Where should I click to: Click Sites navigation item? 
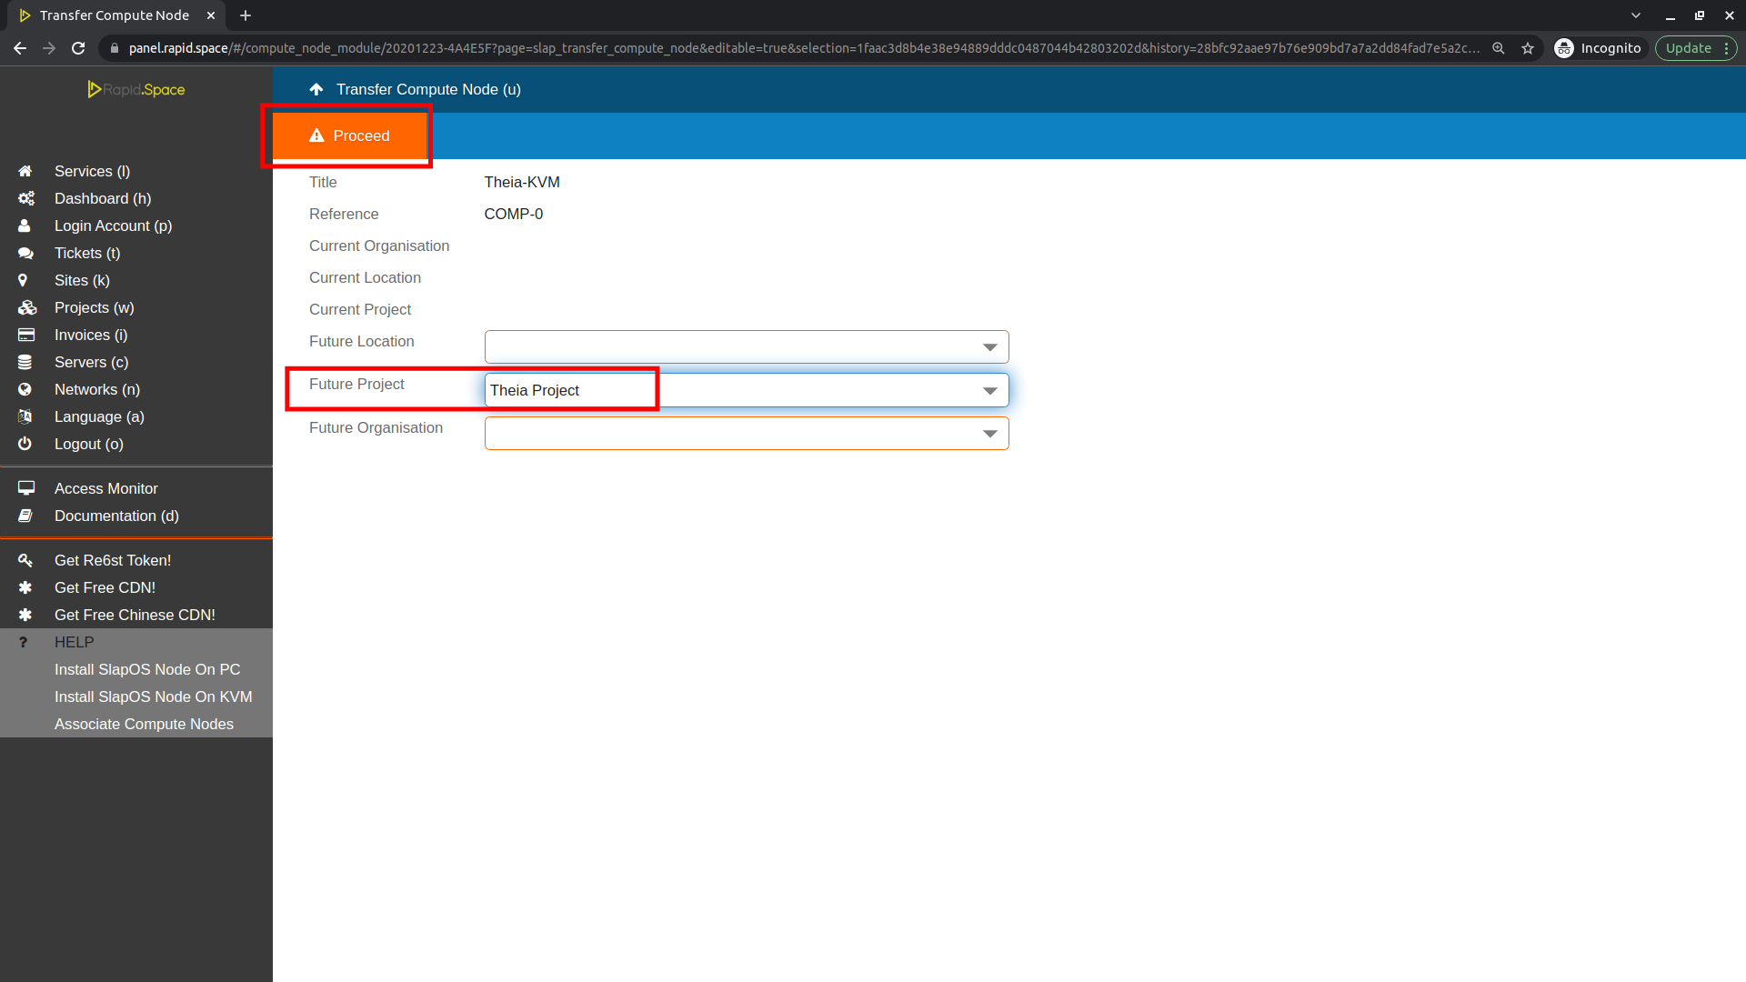[82, 279]
